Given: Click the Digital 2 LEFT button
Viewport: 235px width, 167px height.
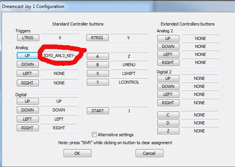Looking at the screenshot, I should pyautogui.click(x=168, y=94).
